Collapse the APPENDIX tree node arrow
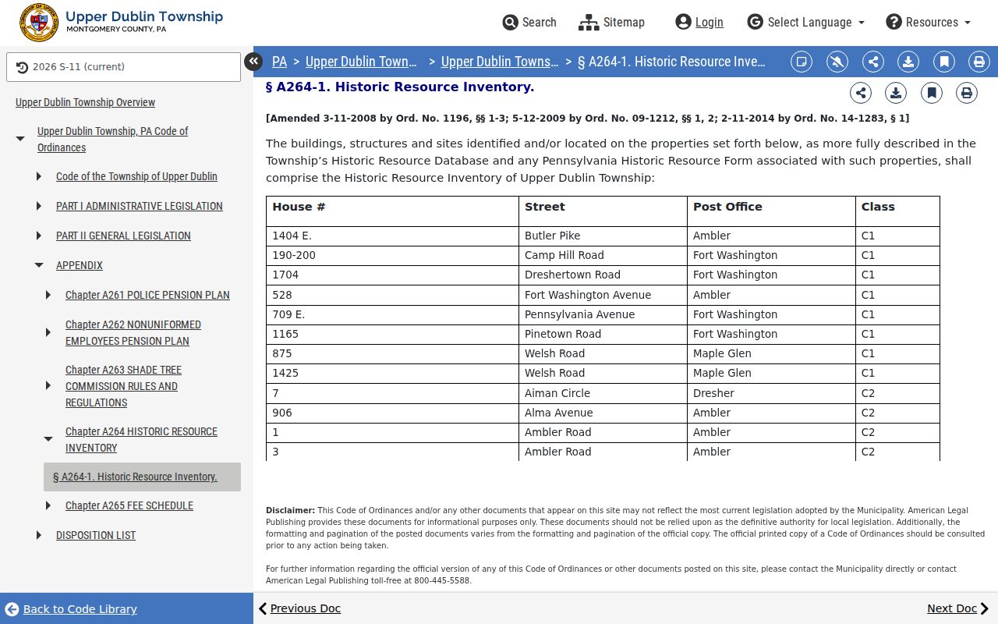998x624 pixels. pos(39,265)
